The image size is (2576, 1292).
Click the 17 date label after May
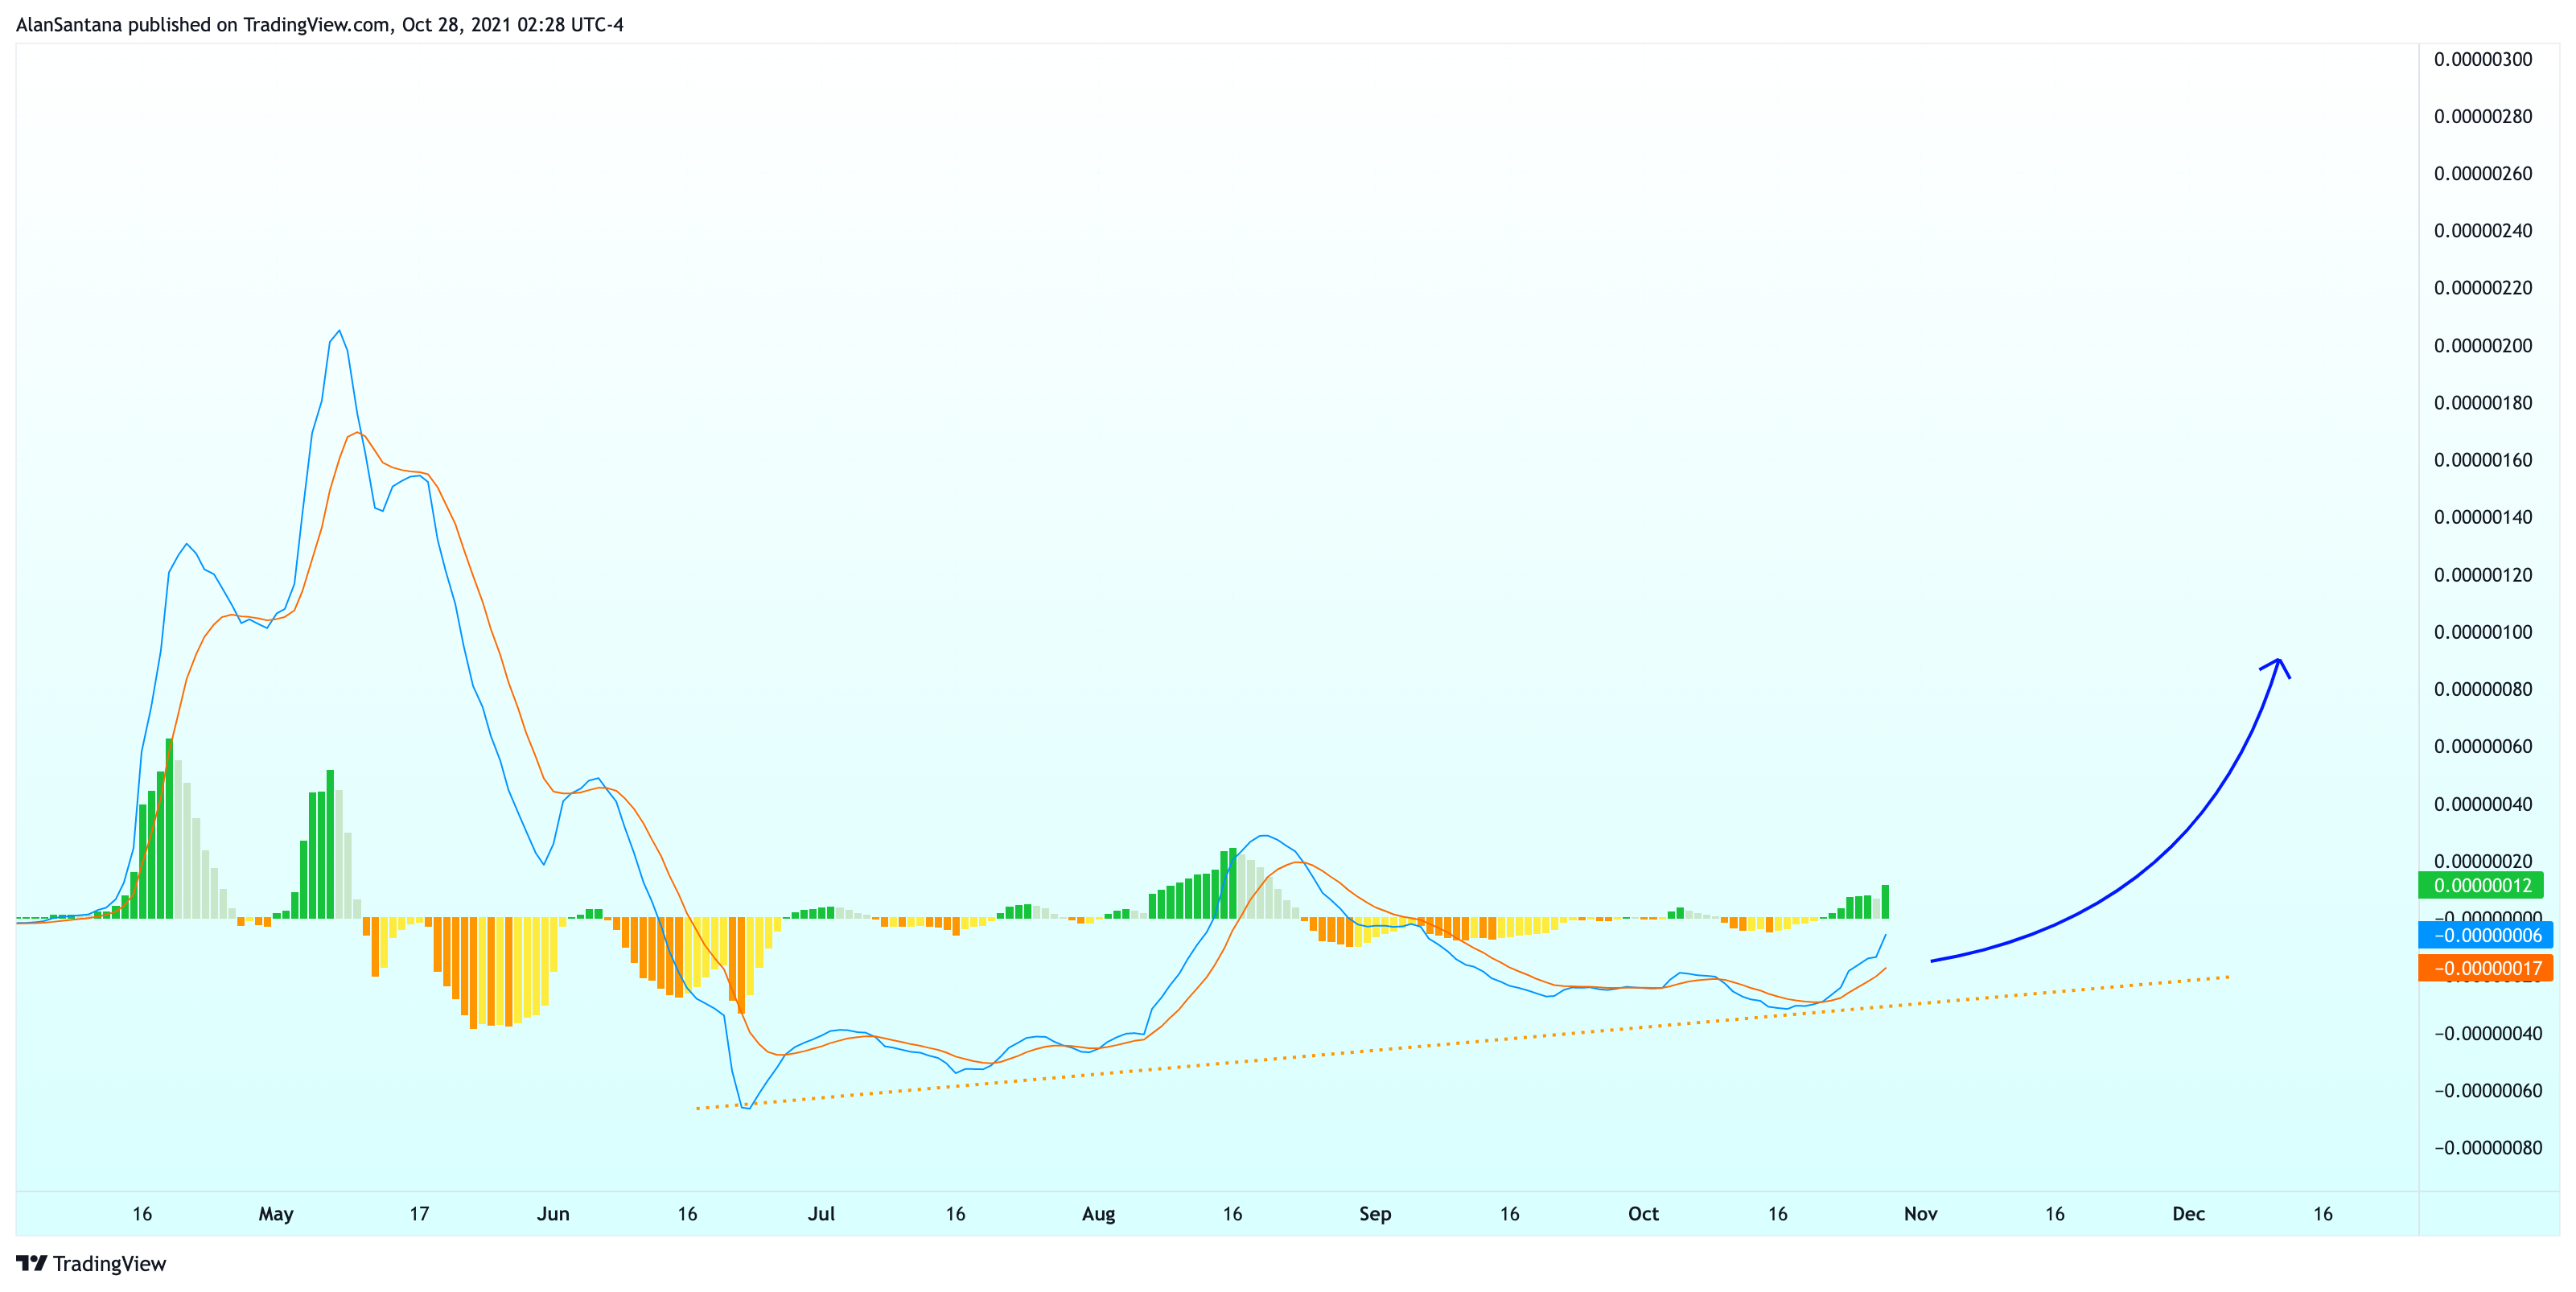click(x=419, y=1214)
